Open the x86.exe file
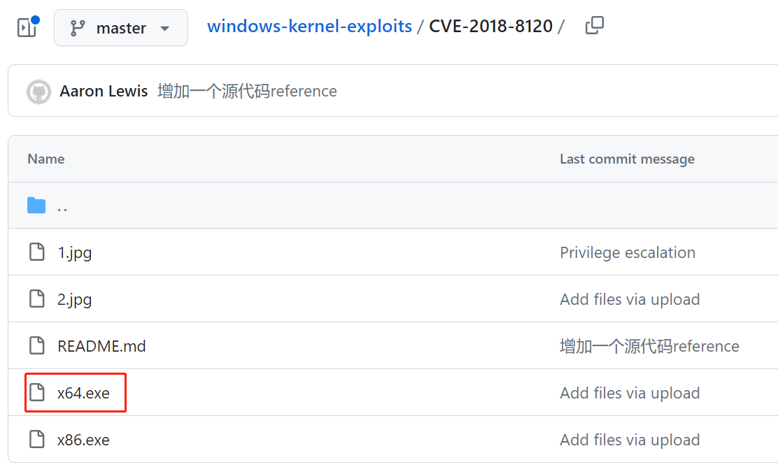778x474 pixels. [84, 440]
